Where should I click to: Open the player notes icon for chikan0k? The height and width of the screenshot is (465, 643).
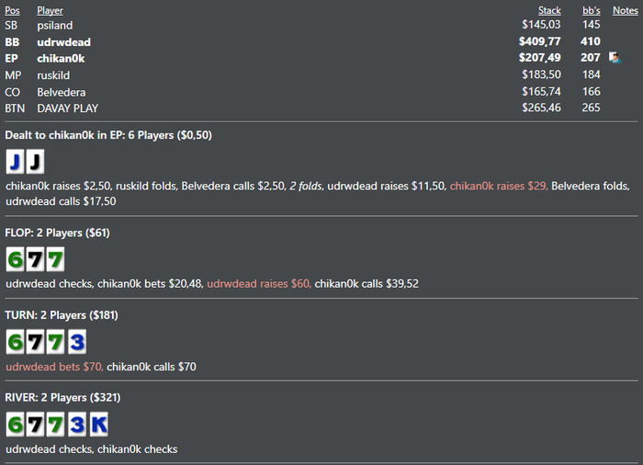coord(615,58)
